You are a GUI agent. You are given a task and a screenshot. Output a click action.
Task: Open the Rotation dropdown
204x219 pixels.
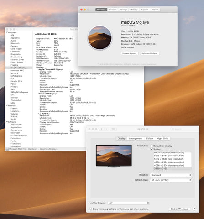(x=171, y=175)
